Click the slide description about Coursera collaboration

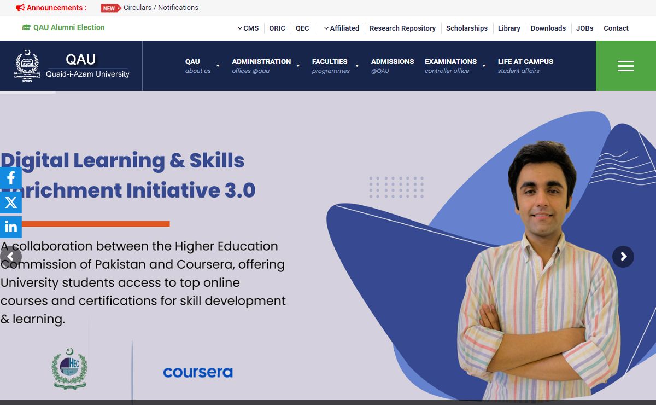click(x=143, y=282)
